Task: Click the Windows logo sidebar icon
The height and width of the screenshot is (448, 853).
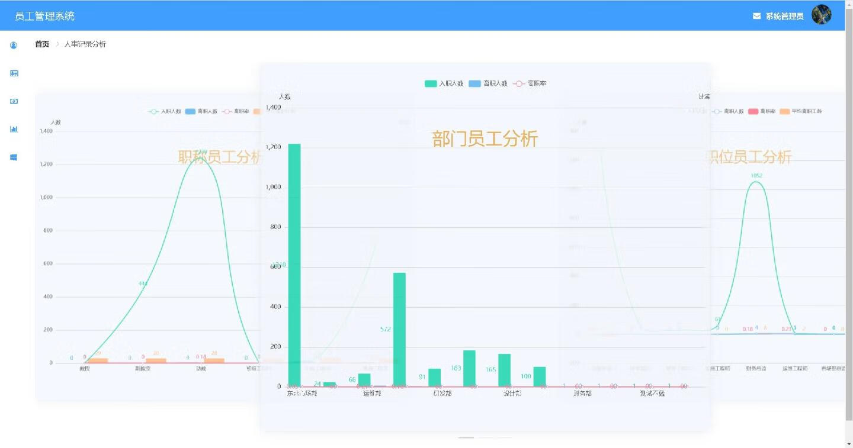Action: tap(14, 157)
